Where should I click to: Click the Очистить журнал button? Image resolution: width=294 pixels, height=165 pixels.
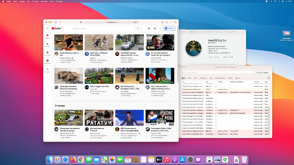coord(262,72)
